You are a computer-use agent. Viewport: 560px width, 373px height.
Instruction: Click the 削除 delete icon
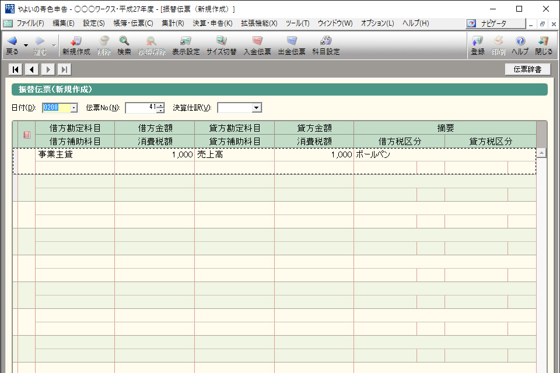104,41
